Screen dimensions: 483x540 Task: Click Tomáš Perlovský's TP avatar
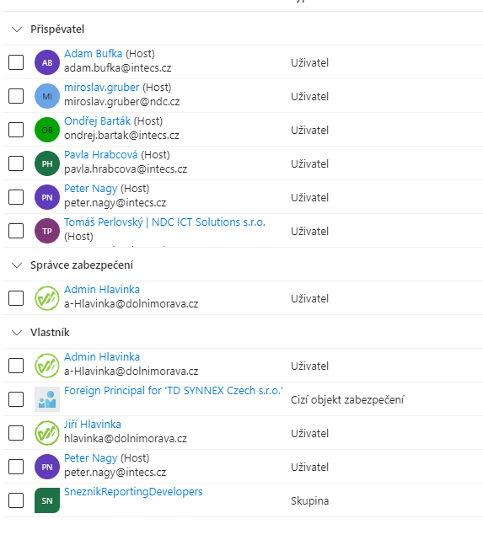click(x=47, y=231)
